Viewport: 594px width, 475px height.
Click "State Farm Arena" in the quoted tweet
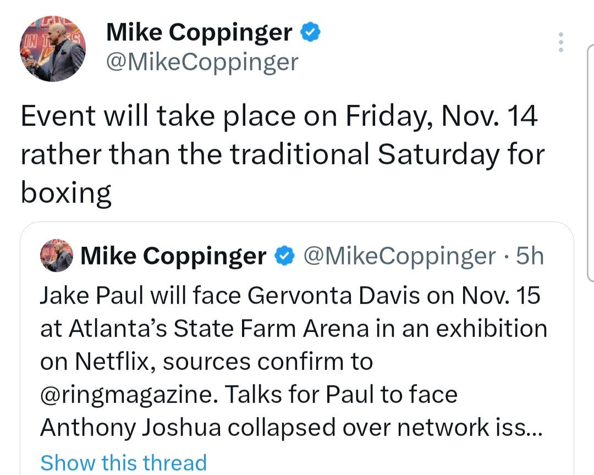pos(271,328)
